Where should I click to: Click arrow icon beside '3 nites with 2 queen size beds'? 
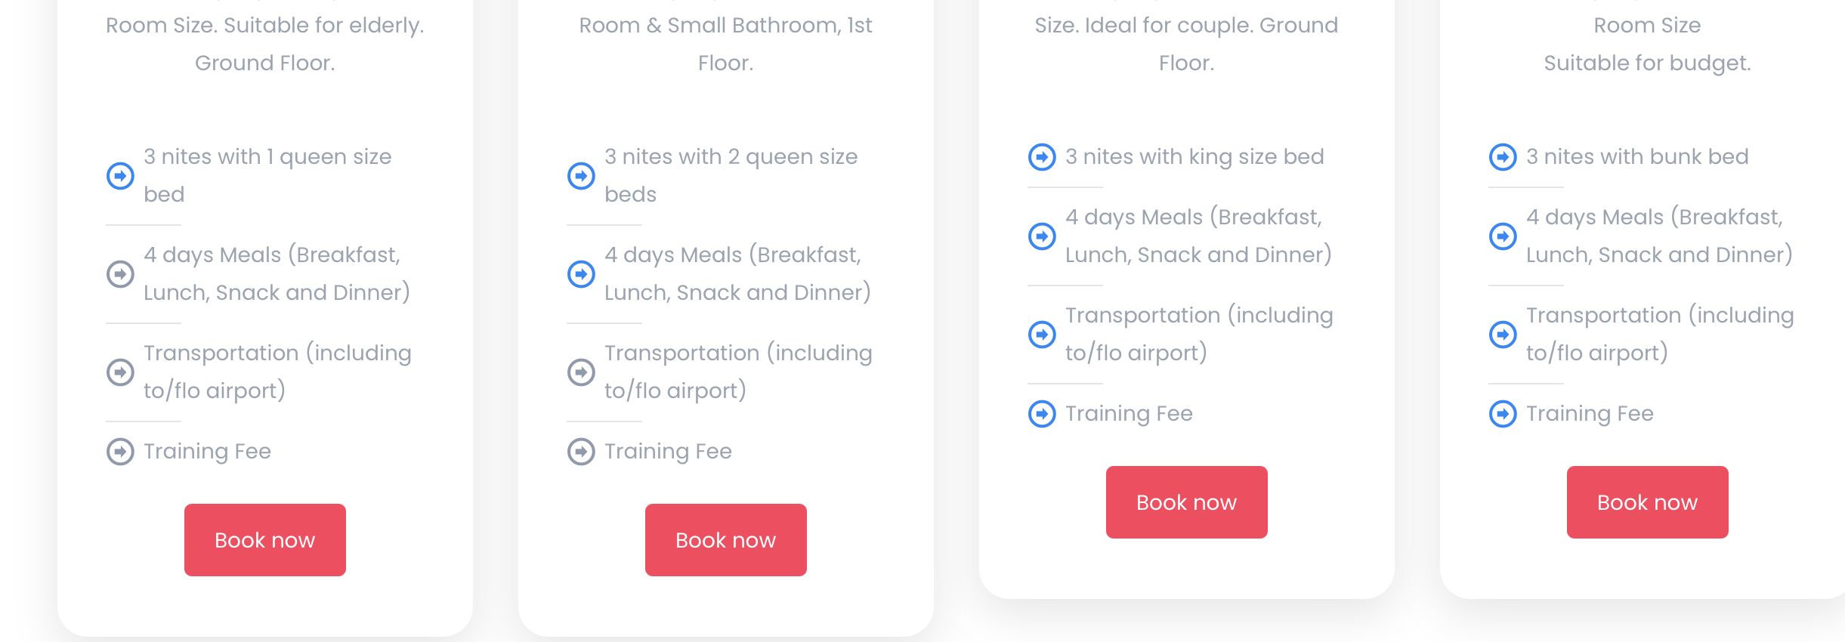pos(581,176)
